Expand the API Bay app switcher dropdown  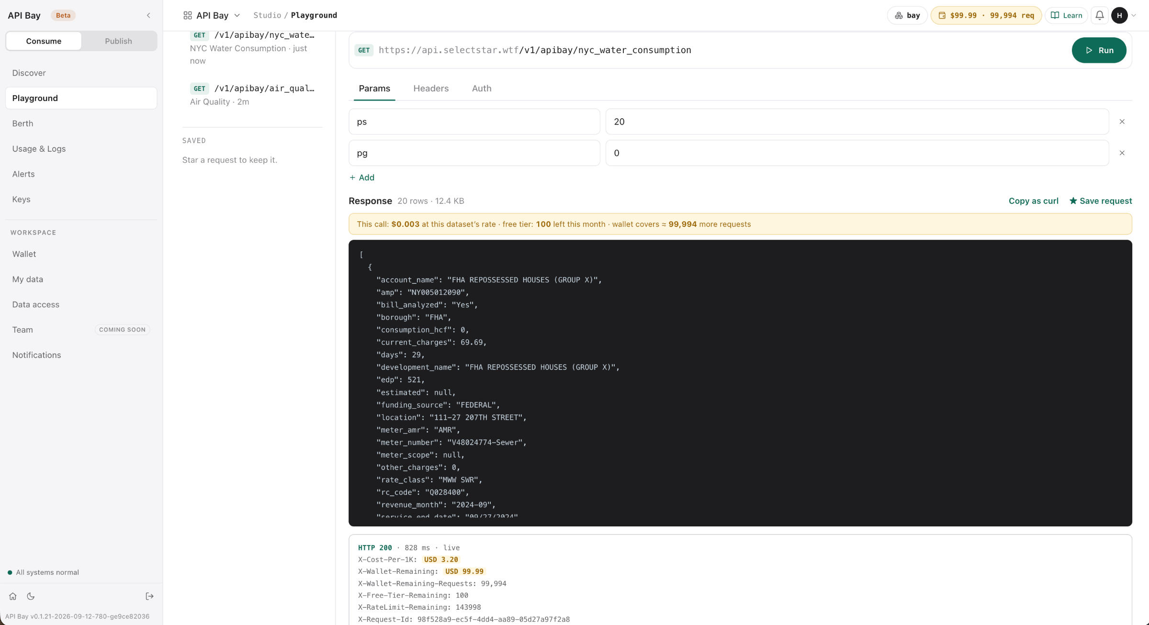(x=212, y=15)
